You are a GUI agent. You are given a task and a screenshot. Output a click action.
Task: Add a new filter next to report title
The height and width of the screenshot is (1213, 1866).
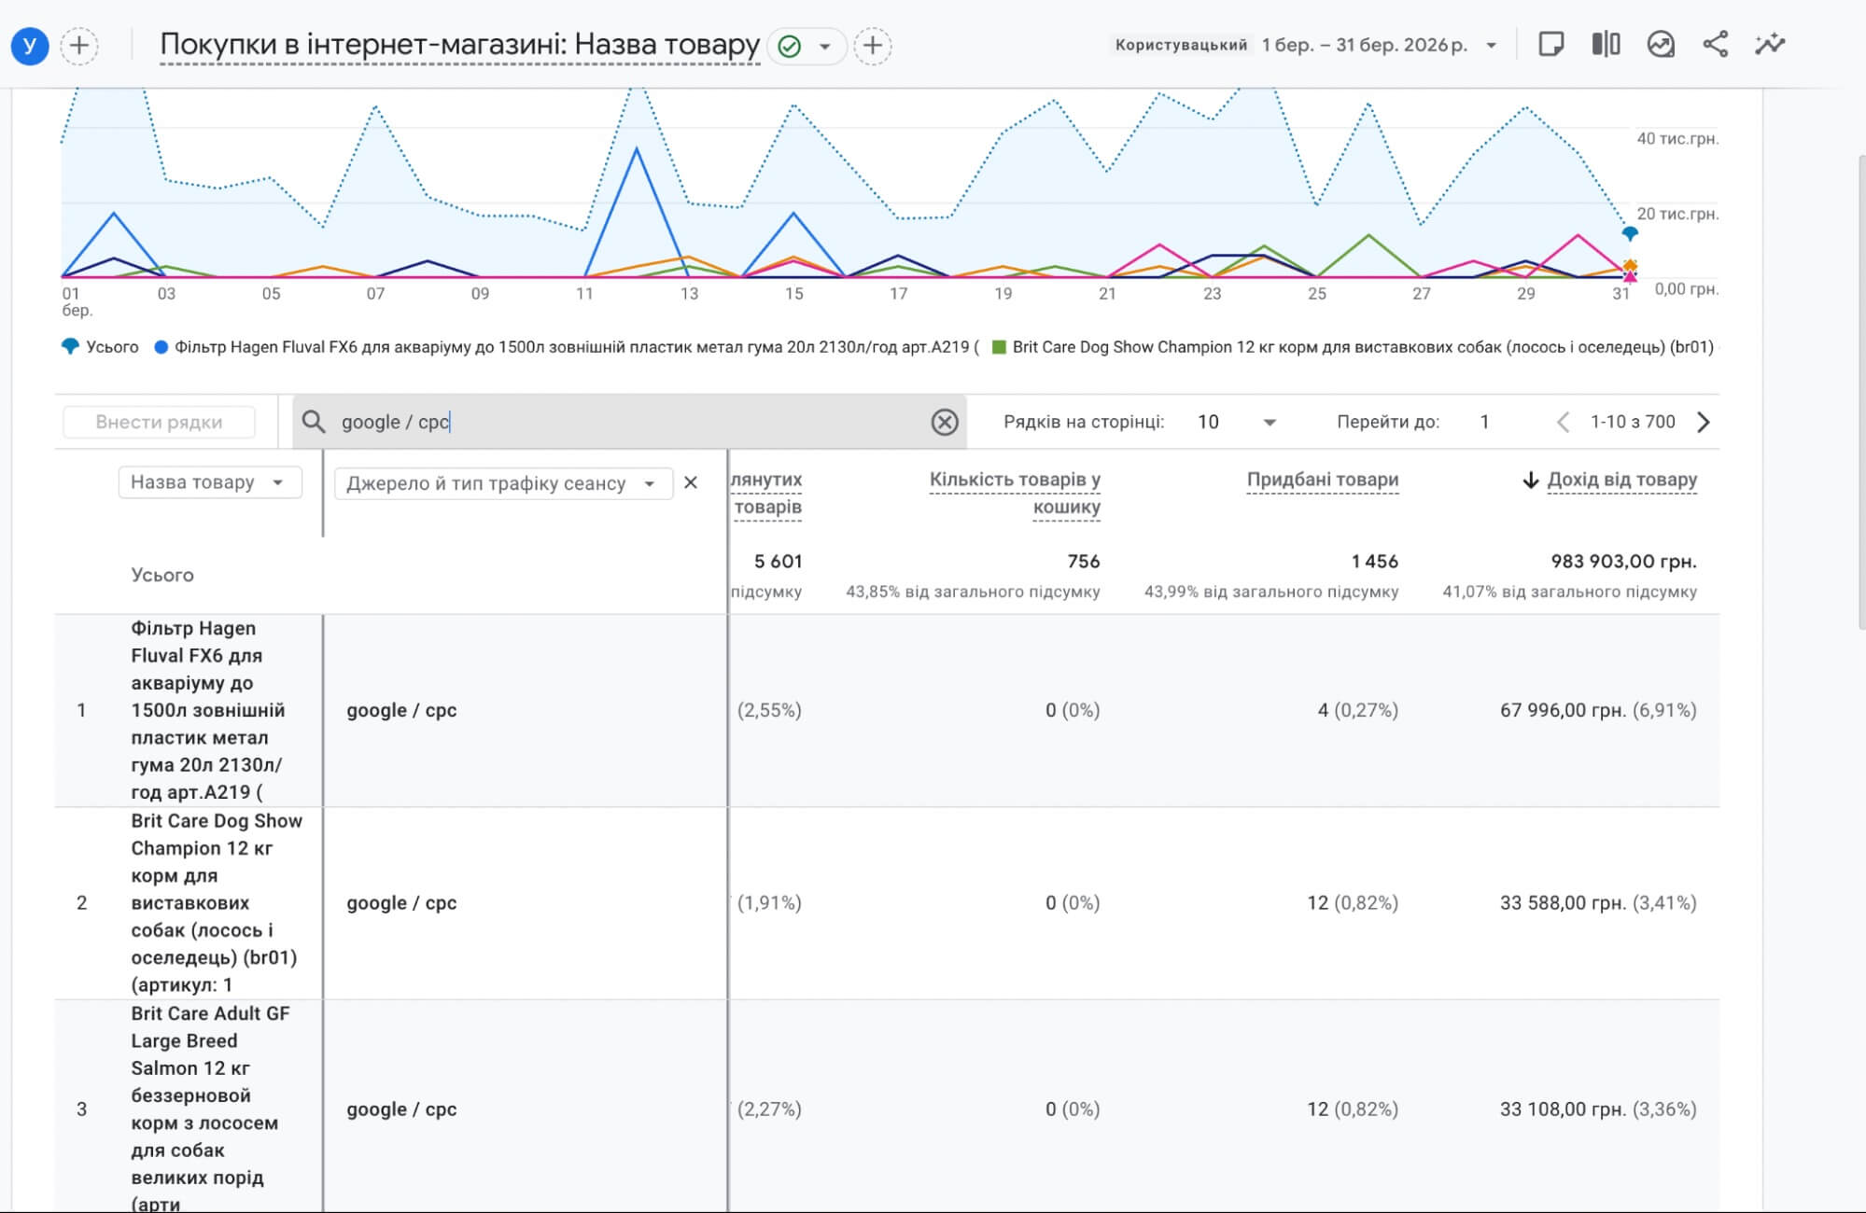point(872,45)
